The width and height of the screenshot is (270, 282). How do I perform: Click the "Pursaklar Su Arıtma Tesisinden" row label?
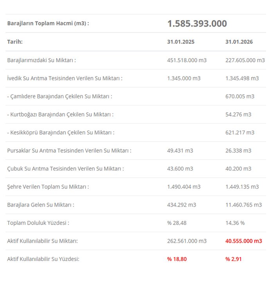point(69,151)
